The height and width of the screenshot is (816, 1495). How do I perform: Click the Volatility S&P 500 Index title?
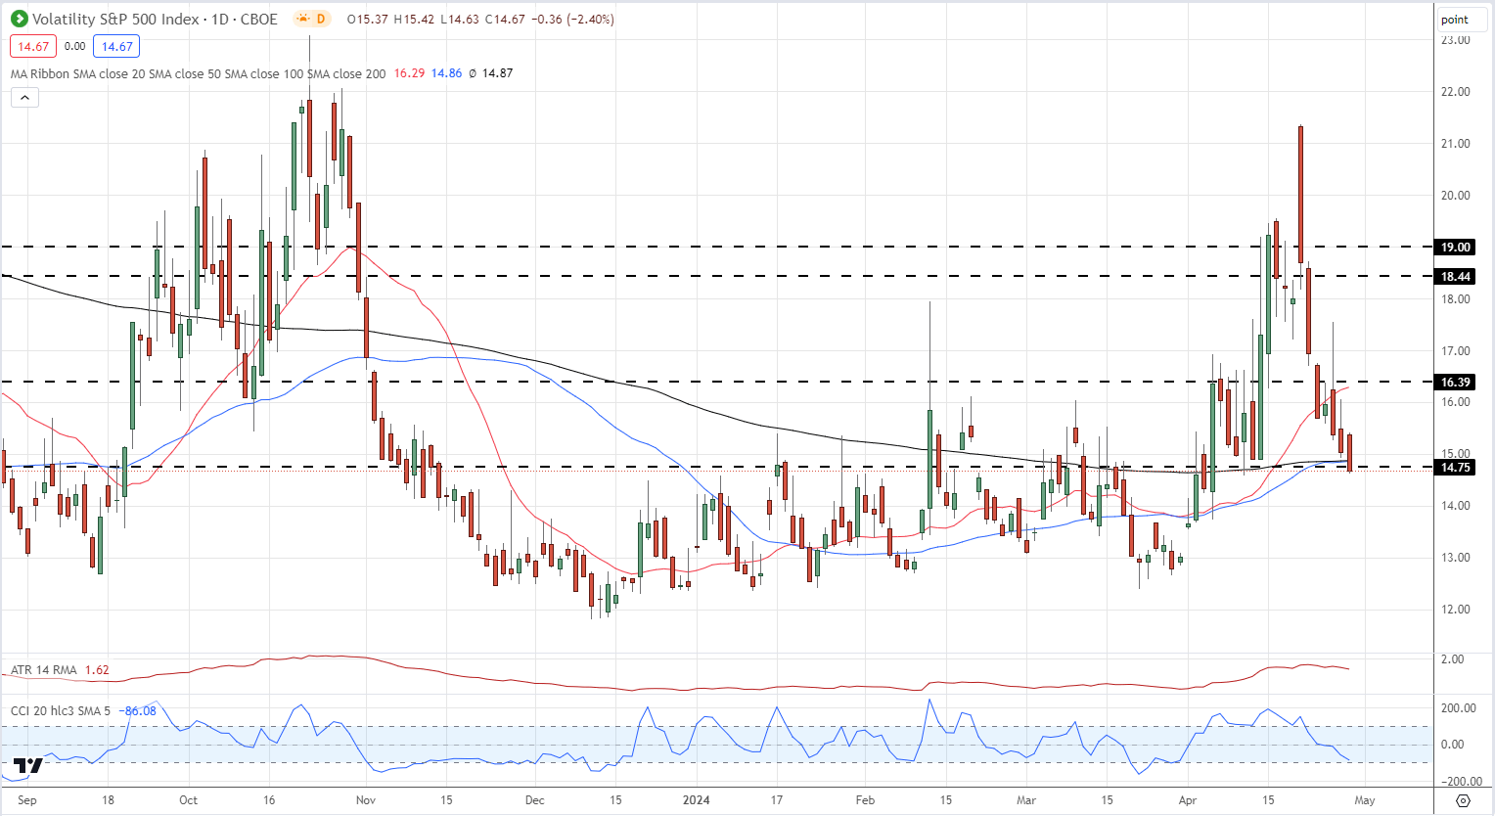pyautogui.click(x=117, y=19)
